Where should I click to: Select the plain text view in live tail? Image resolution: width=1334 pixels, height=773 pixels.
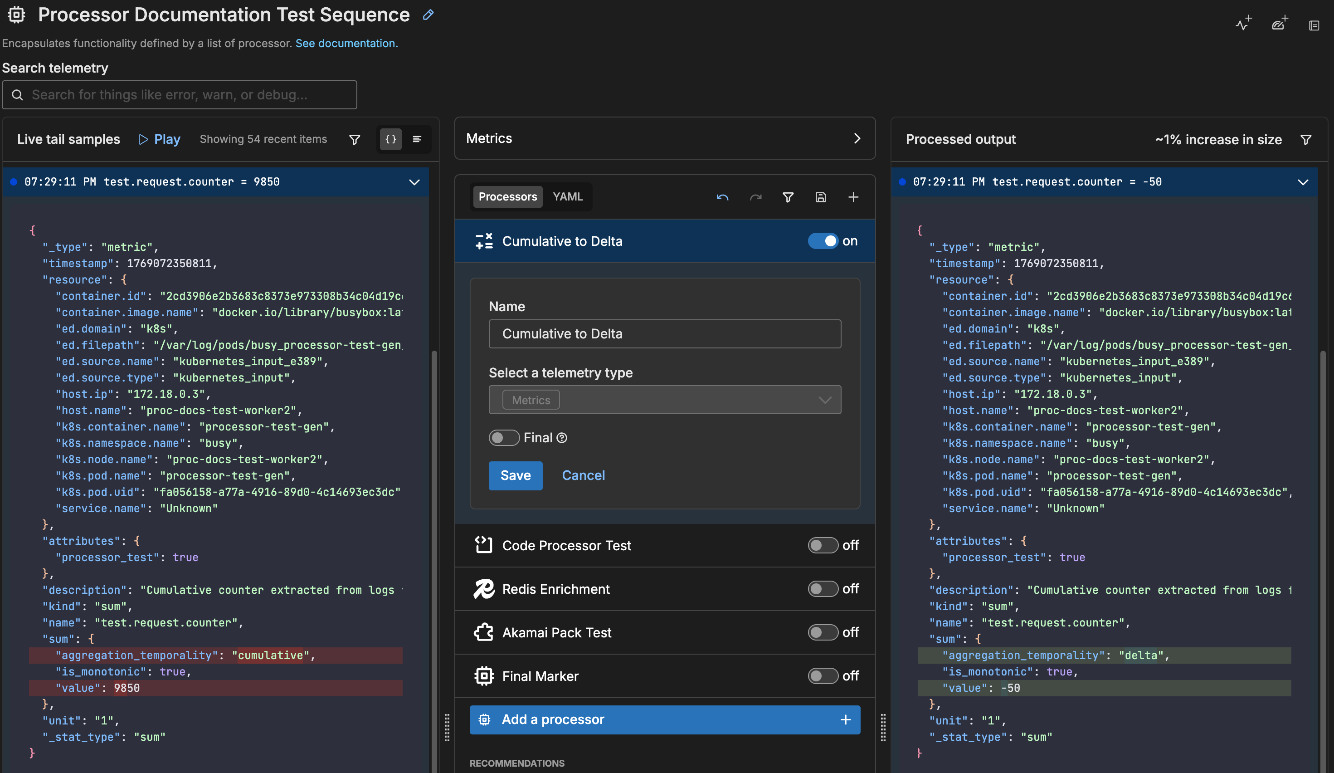point(417,139)
